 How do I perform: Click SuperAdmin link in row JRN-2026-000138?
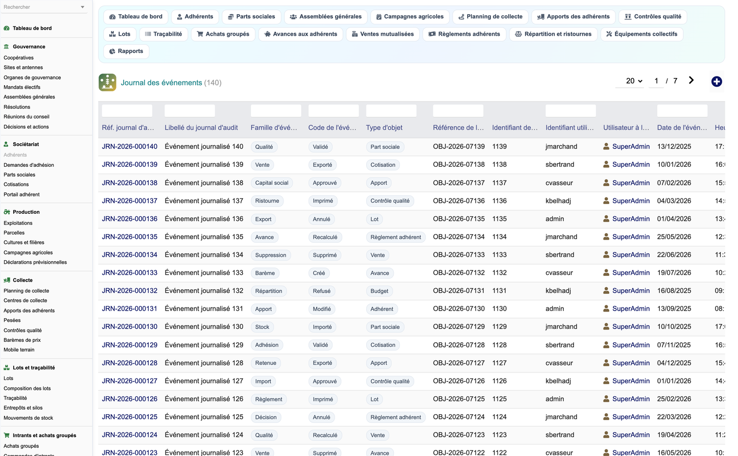pos(631,183)
